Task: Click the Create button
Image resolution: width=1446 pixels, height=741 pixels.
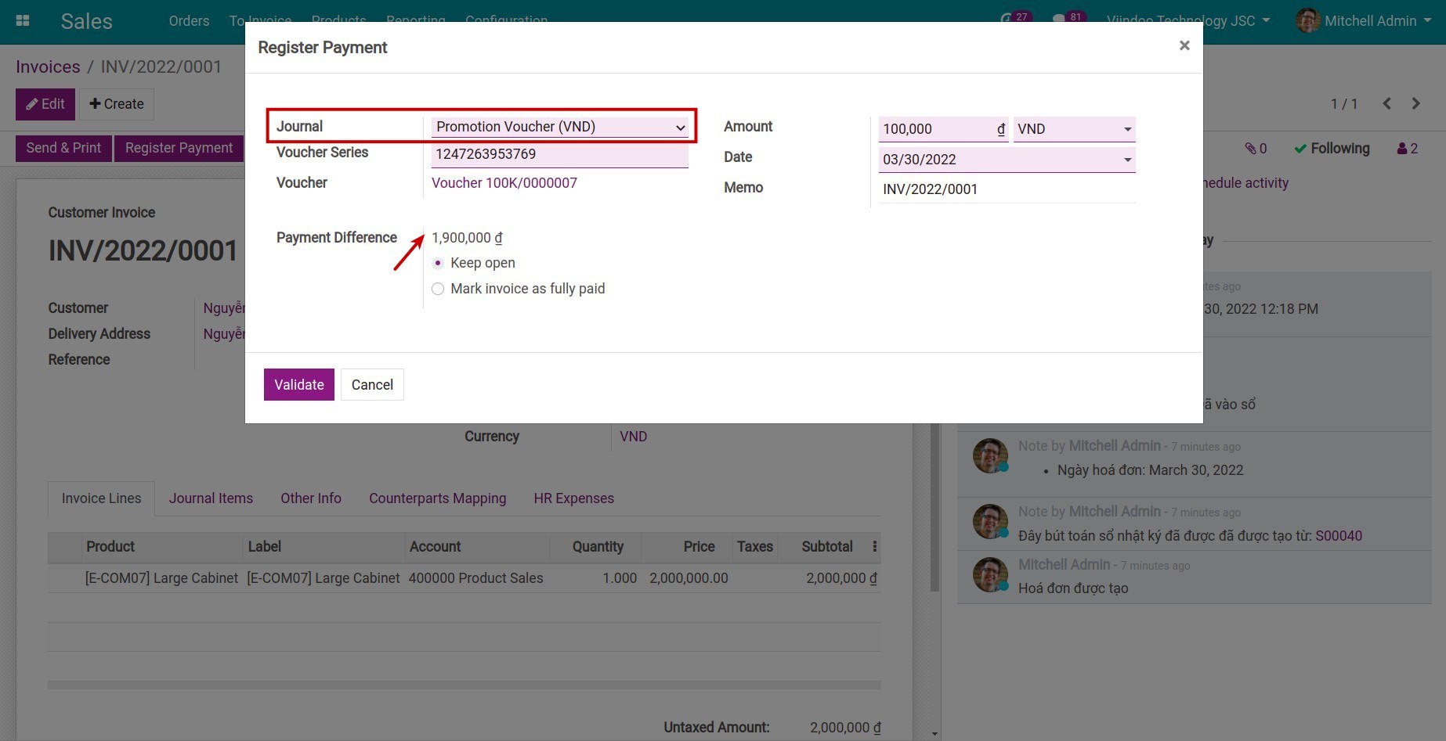Action: point(116,104)
